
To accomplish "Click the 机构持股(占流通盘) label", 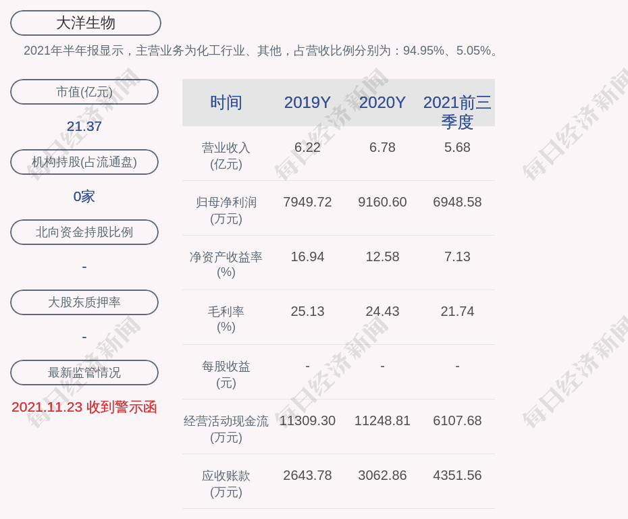I will (x=84, y=162).
